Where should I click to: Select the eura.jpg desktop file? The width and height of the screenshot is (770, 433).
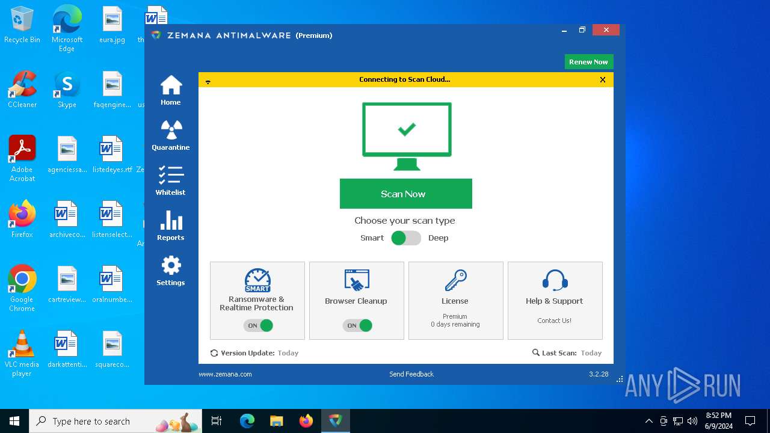tap(112, 25)
